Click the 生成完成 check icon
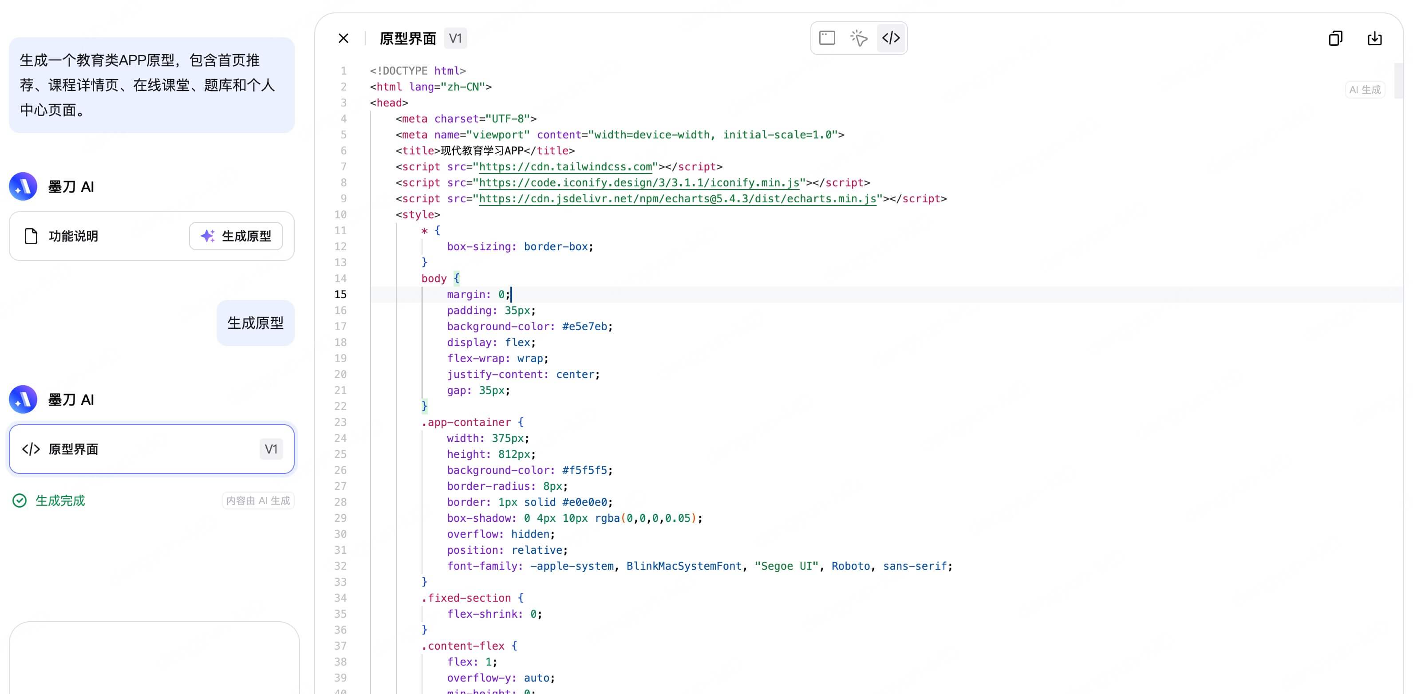Image resolution: width=1413 pixels, height=694 pixels. [x=20, y=501]
